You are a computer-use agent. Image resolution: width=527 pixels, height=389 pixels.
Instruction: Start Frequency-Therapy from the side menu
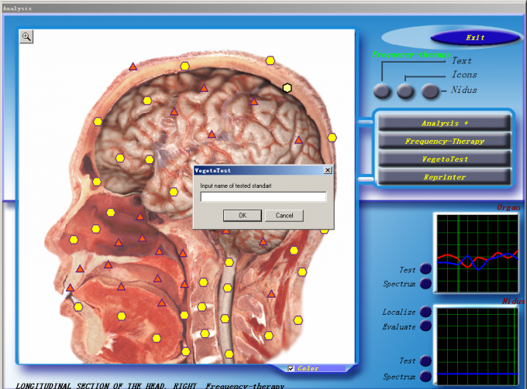pyautogui.click(x=444, y=142)
